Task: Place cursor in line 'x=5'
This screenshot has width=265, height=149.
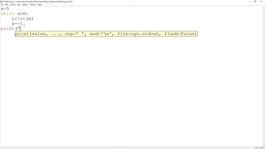Action: [5, 9]
